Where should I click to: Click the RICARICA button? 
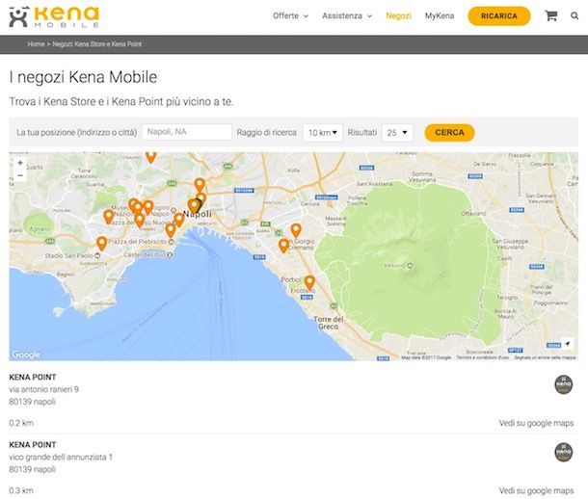(499, 16)
